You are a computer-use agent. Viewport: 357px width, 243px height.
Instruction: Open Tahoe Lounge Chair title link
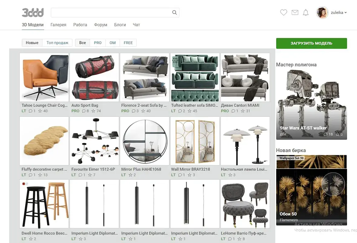tap(45, 105)
